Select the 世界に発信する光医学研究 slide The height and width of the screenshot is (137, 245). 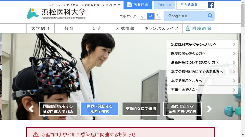click(x=100, y=109)
